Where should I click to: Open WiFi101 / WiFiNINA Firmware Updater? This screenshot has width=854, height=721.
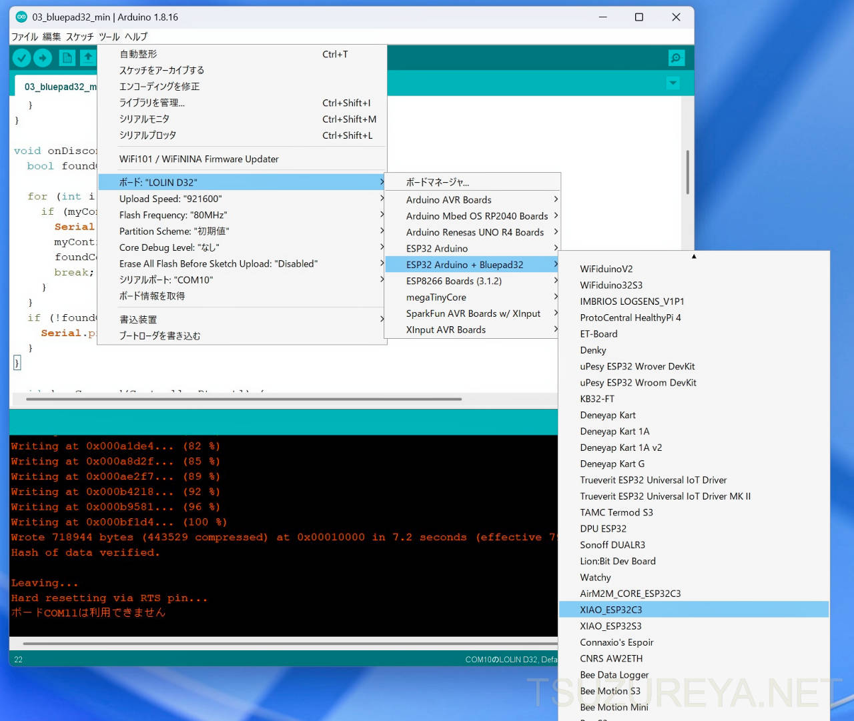242,159
